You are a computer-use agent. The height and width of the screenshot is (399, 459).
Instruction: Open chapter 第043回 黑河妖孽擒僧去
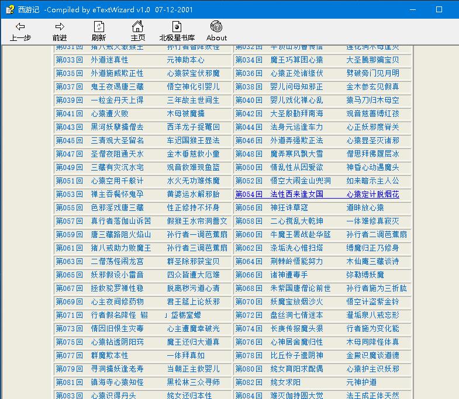pyautogui.click(x=137, y=127)
